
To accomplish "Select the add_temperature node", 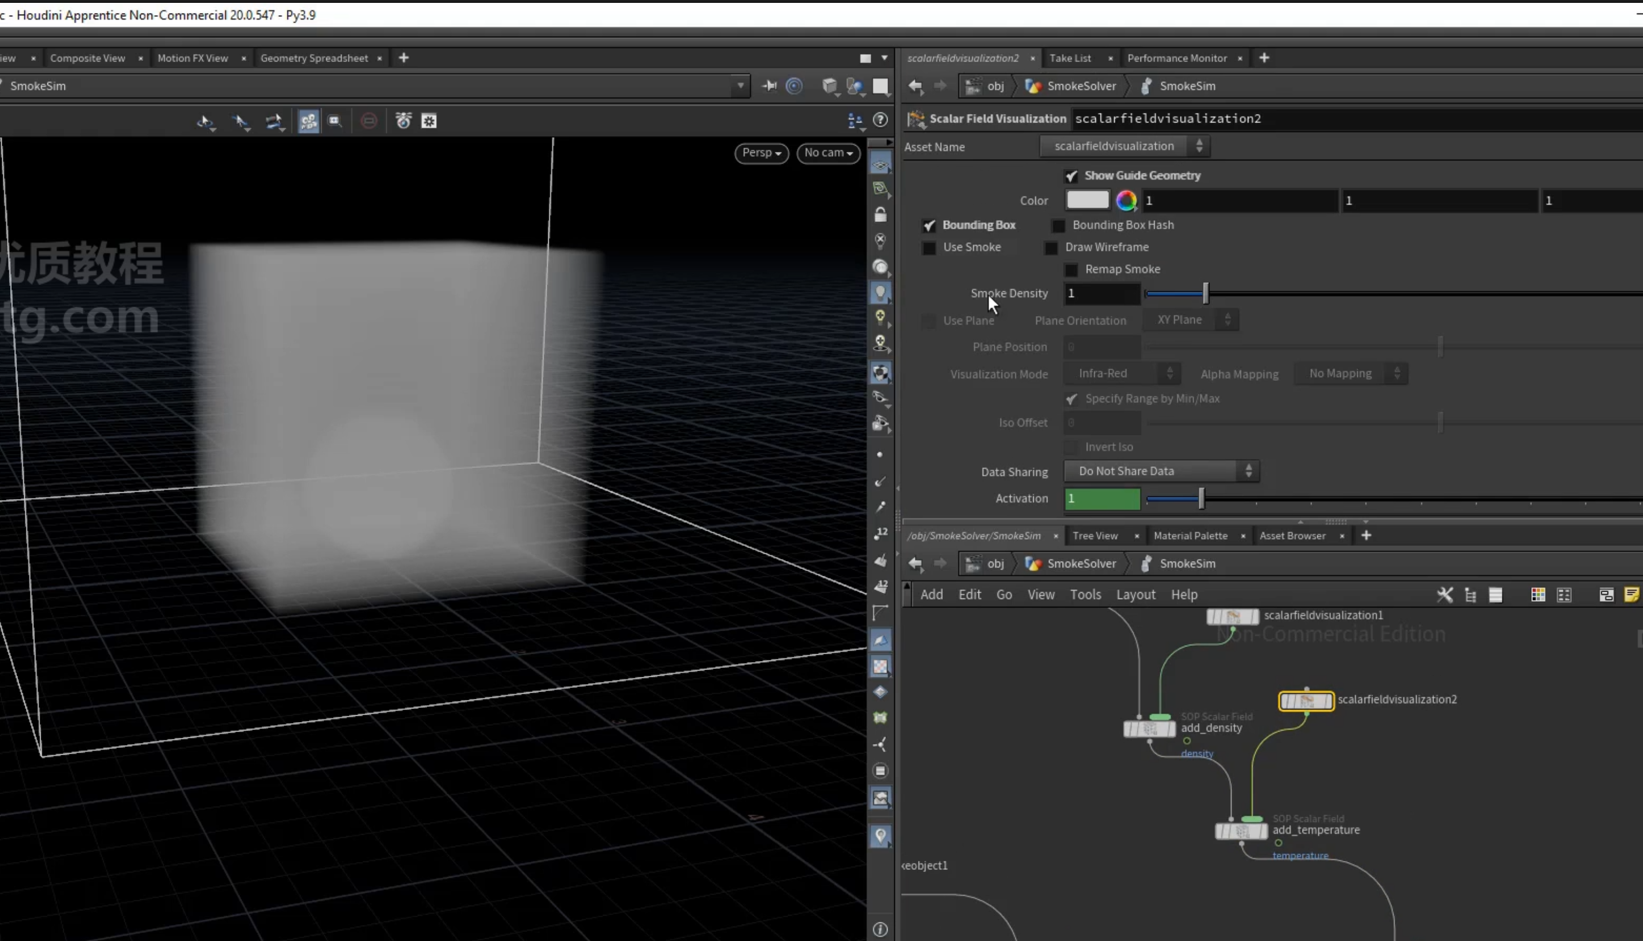I will [1241, 831].
